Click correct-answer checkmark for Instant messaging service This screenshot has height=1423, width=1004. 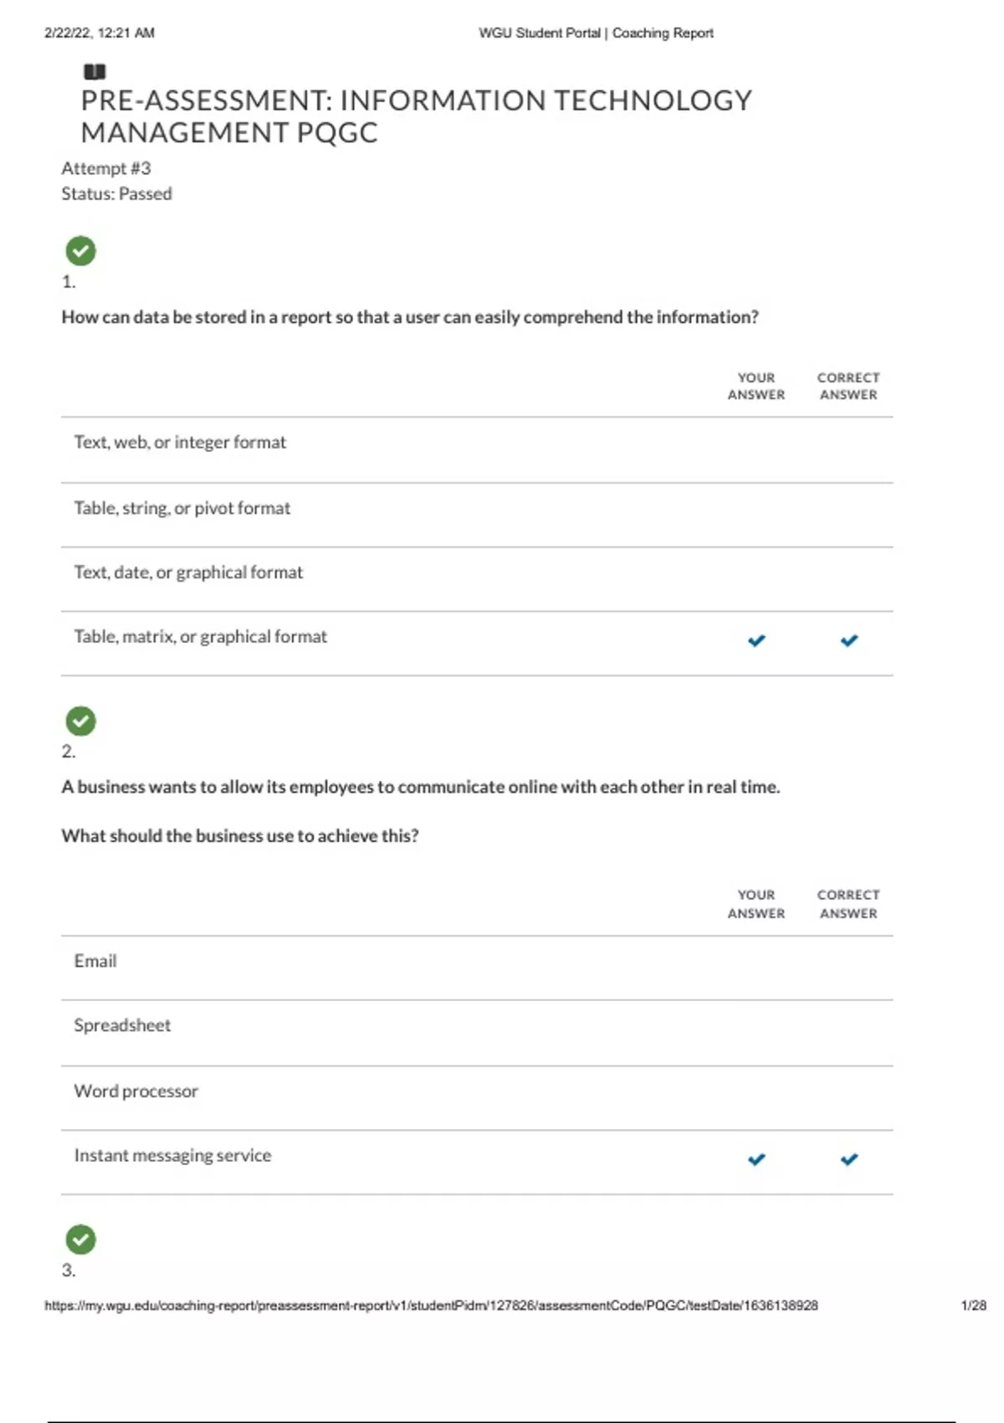(x=848, y=1159)
